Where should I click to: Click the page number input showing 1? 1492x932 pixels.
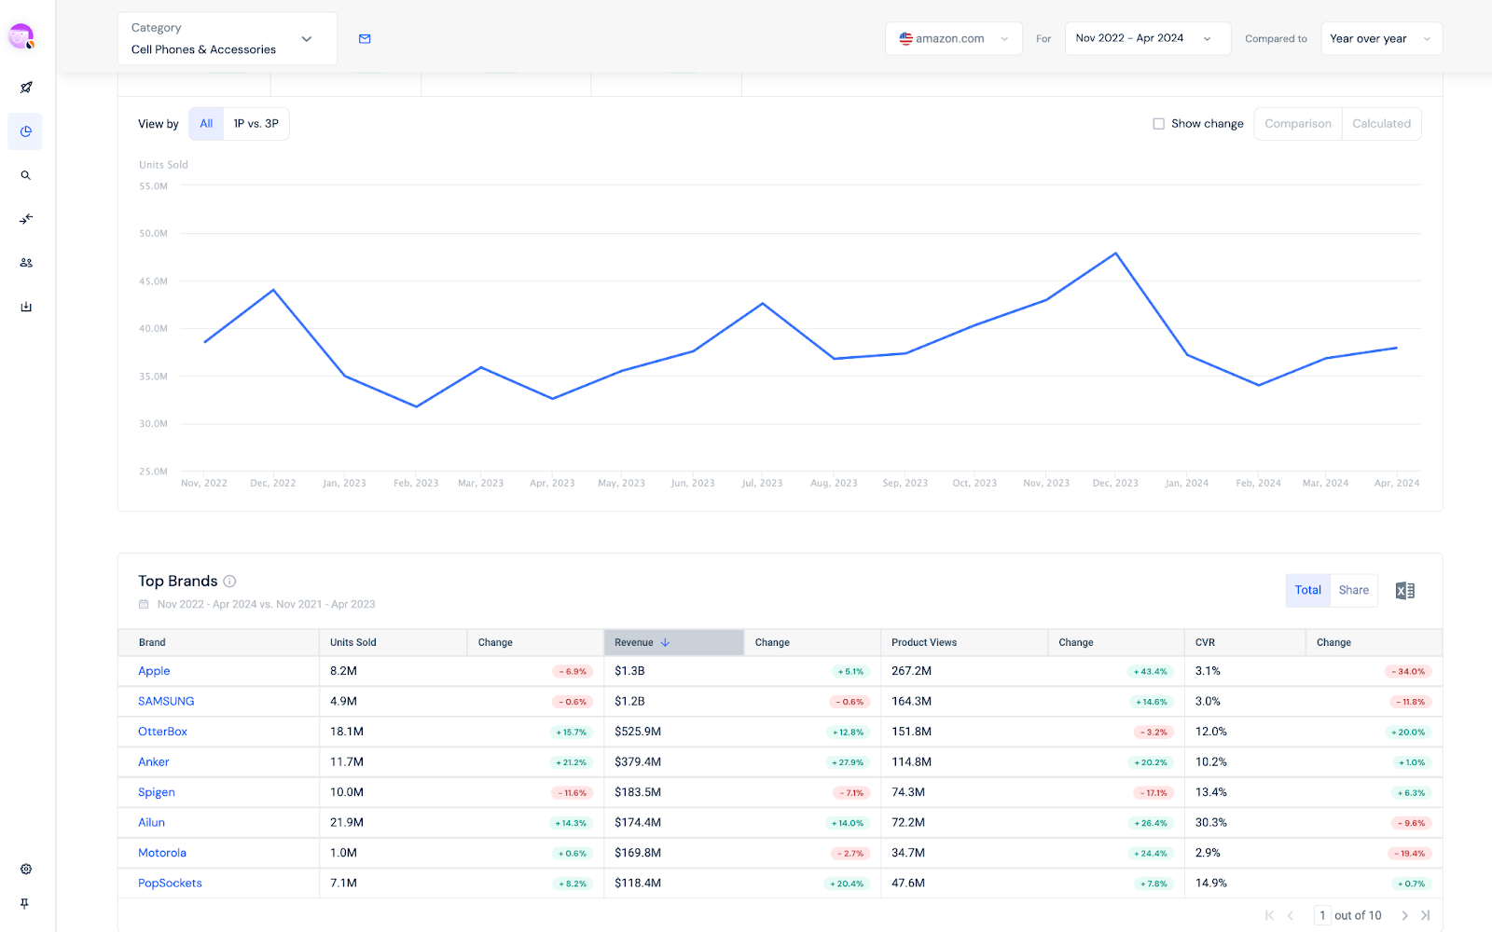coord(1321,914)
